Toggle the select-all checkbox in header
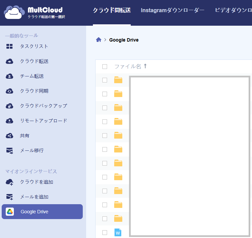This screenshot has height=238, width=252. [x=105, y=67]
